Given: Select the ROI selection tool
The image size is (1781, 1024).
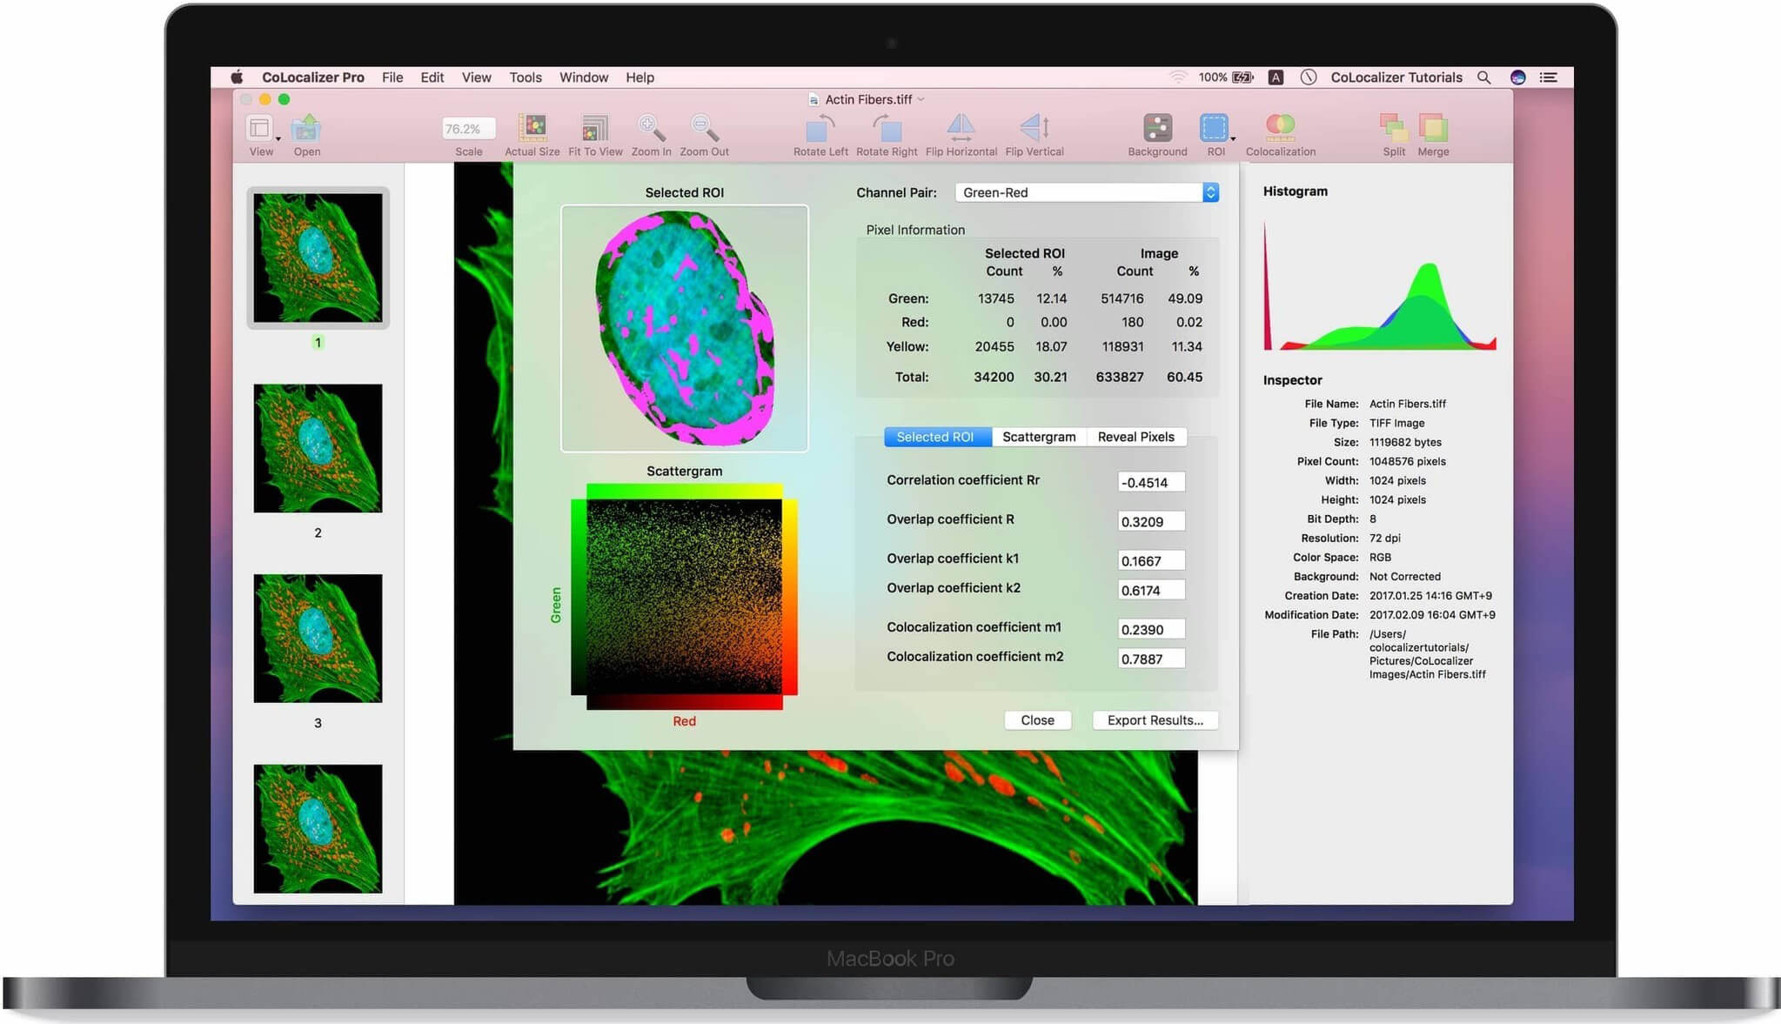Looking at the screenshot, I should pos(1213,129).
